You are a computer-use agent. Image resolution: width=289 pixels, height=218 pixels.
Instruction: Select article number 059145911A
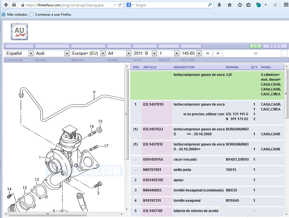tap(153, 160)
